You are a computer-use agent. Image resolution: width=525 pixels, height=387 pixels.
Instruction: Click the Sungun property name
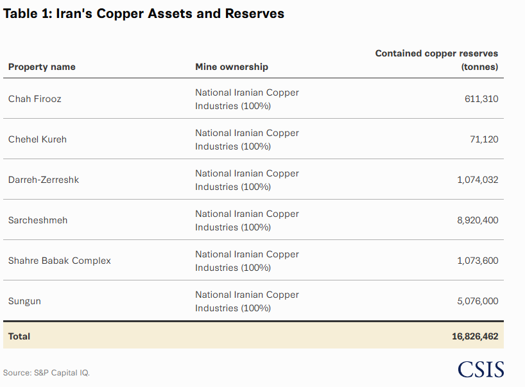(24, 301)
